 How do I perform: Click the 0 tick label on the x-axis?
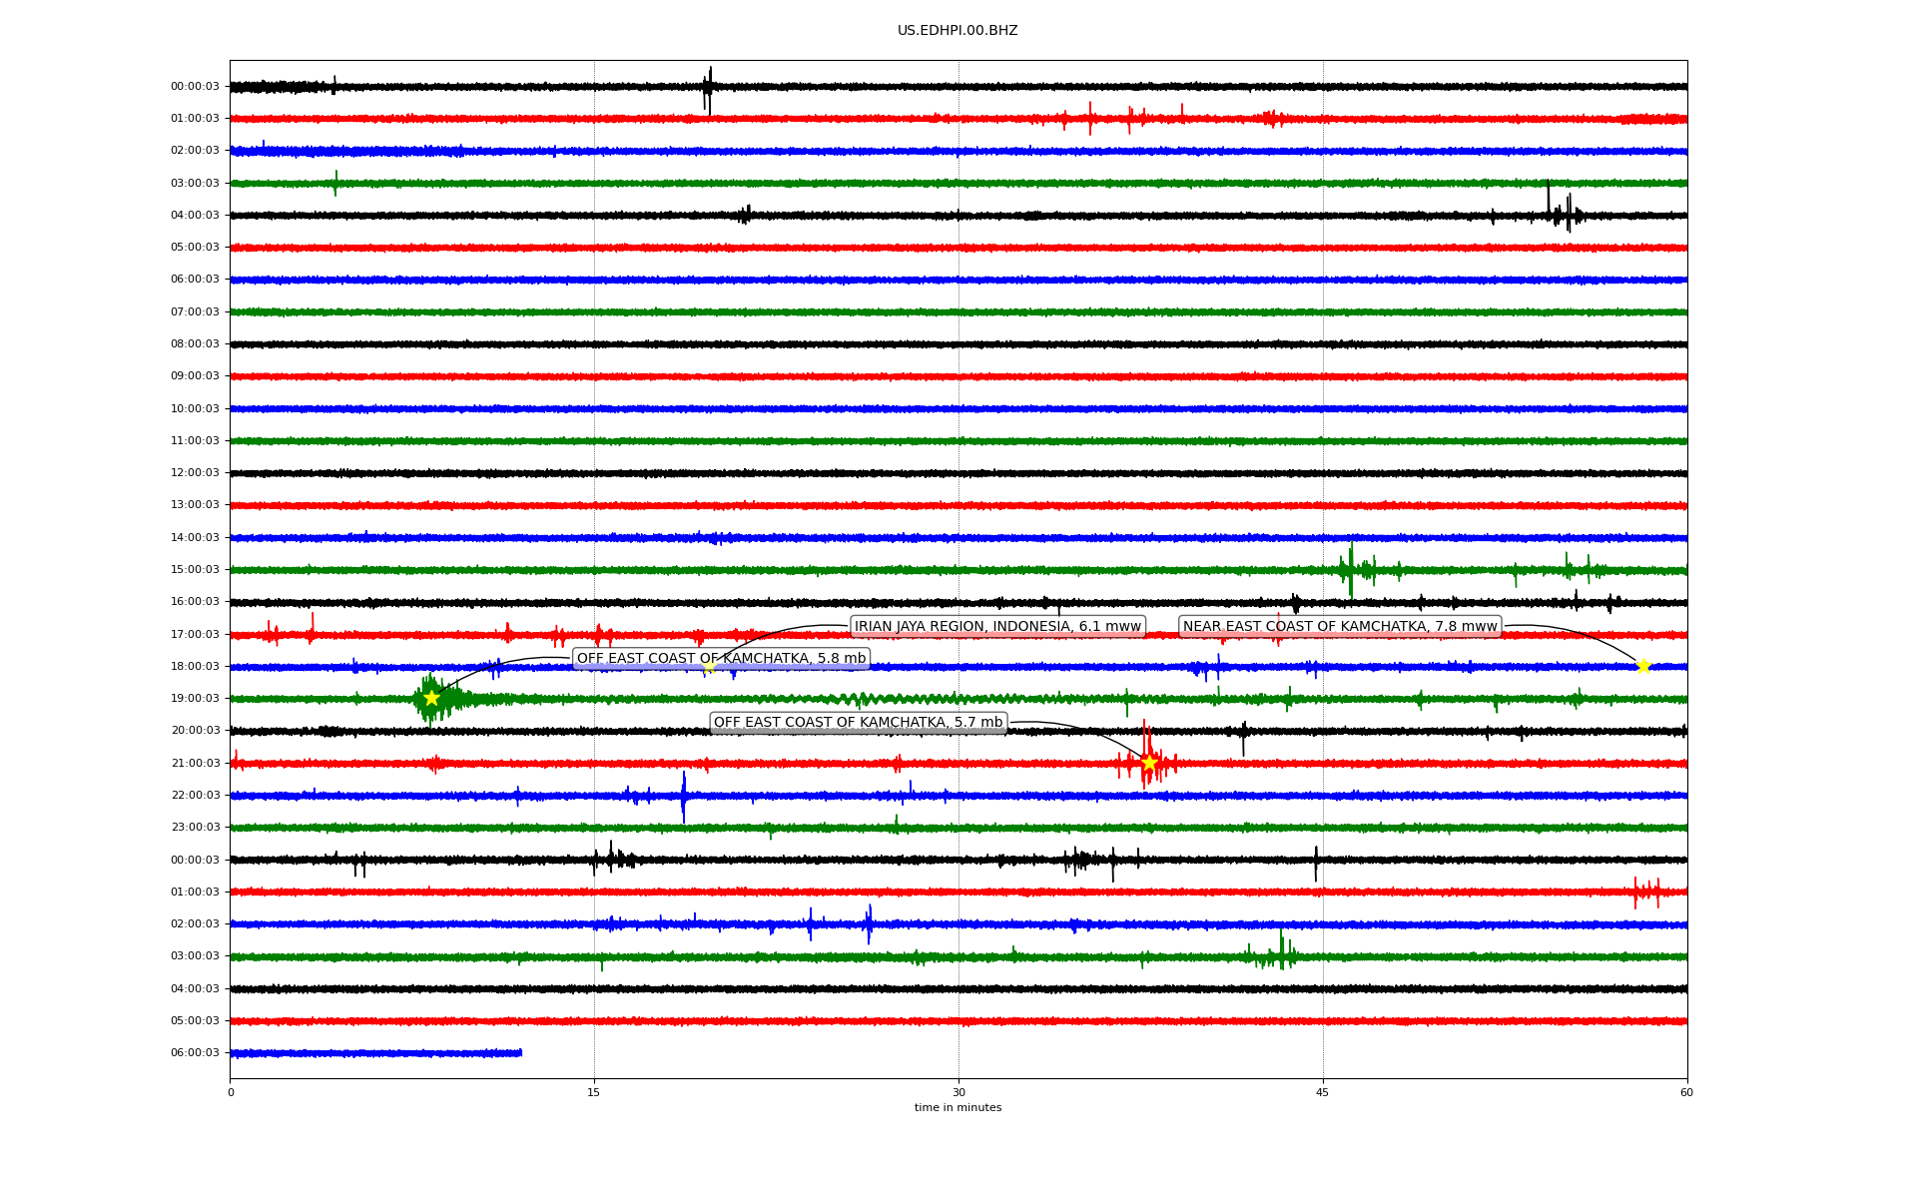(231, 1093)
